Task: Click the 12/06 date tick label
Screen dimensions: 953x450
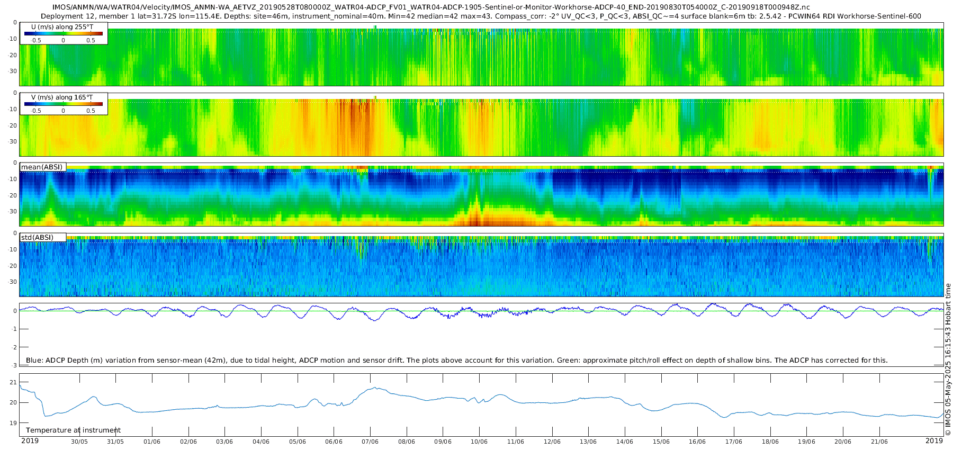Action: point(552,442)
